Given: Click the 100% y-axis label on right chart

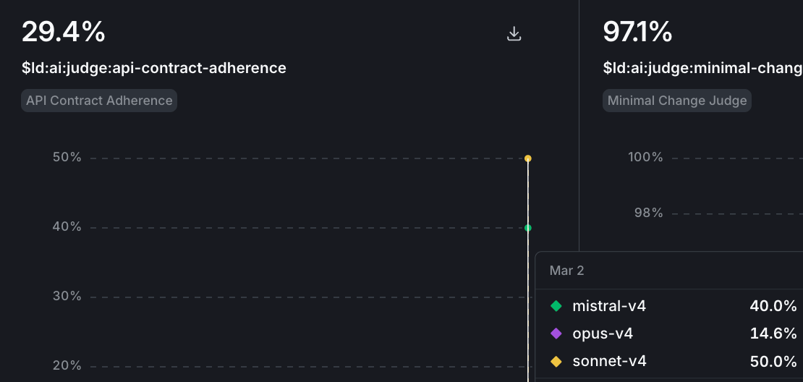Looking at the screenshot, I should point(646,157).
